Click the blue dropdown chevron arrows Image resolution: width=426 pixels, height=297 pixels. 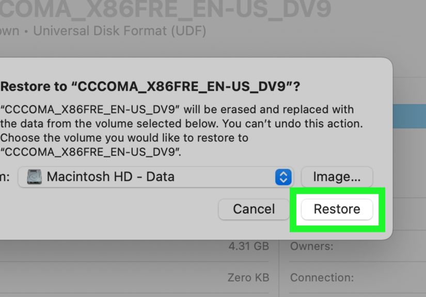click(283, 177)
